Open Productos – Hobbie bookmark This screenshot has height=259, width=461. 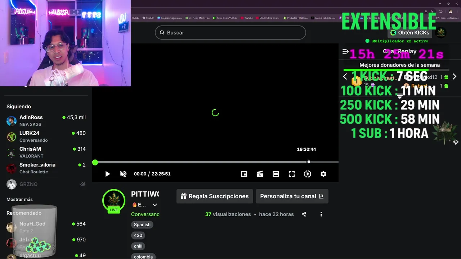(x=296, y=18)
